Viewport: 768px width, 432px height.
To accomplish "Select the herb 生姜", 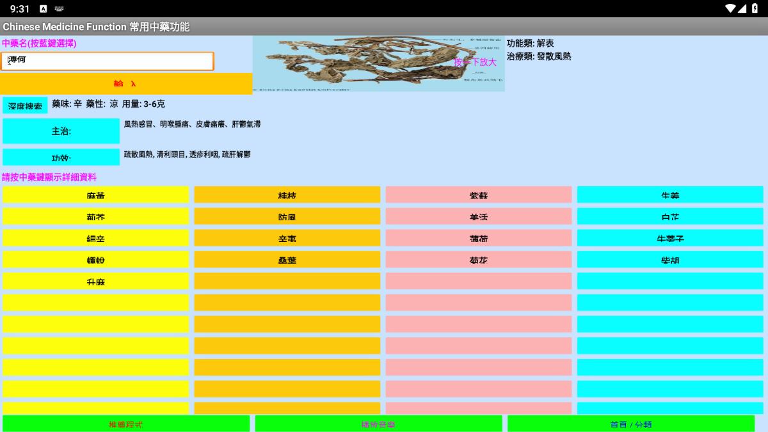I will 670,195.
